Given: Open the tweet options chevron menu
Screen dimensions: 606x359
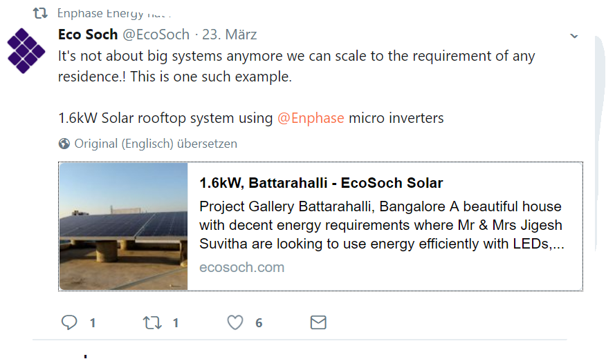Looking at the screenshot, I should (x=574, y=37).
